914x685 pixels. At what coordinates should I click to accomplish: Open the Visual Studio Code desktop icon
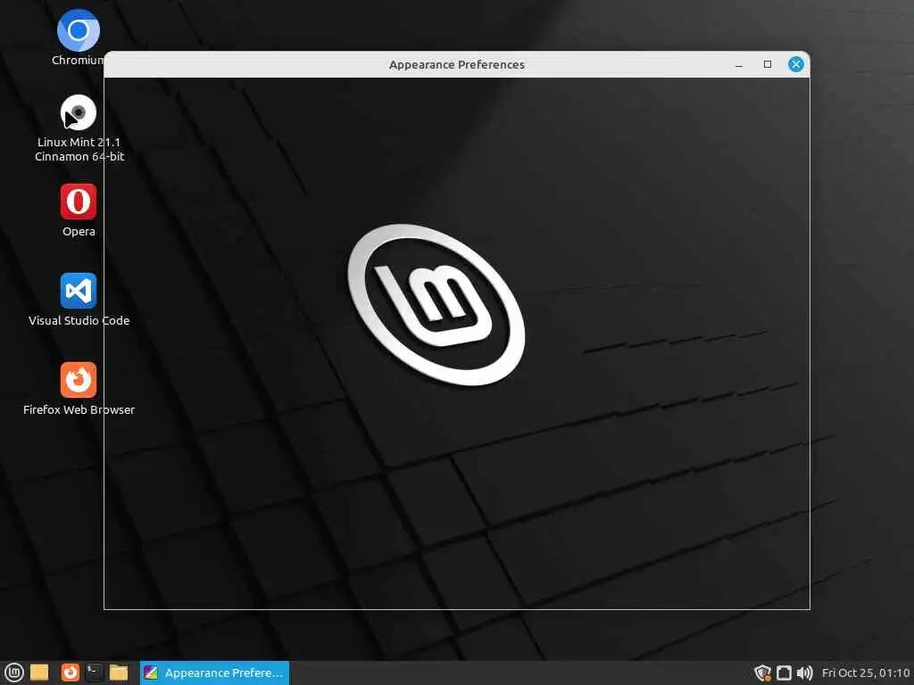79,291
